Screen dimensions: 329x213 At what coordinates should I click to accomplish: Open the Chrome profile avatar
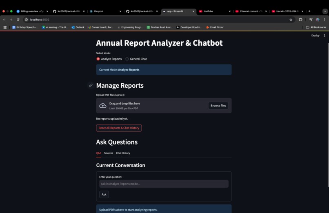pyautogui.click(x=318, y=20)
